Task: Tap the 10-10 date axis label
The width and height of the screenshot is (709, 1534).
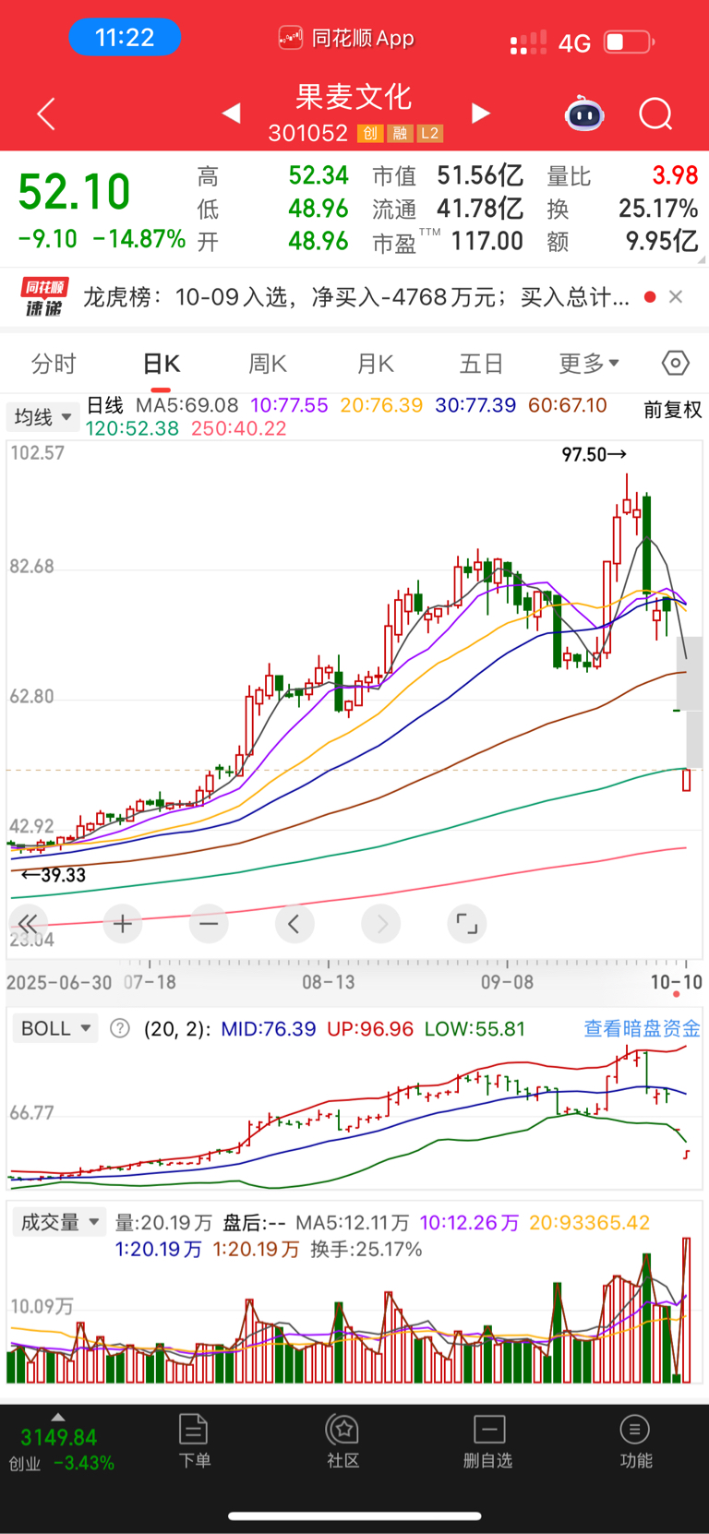Action: pyautogui.click(x=676, y=981)
